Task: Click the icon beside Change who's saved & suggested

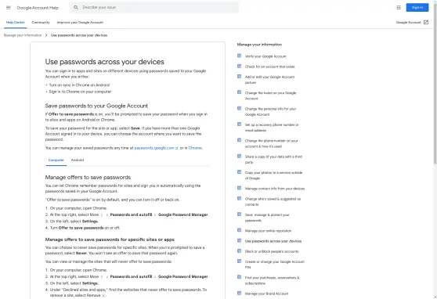Action: click(x=239, y=198)
